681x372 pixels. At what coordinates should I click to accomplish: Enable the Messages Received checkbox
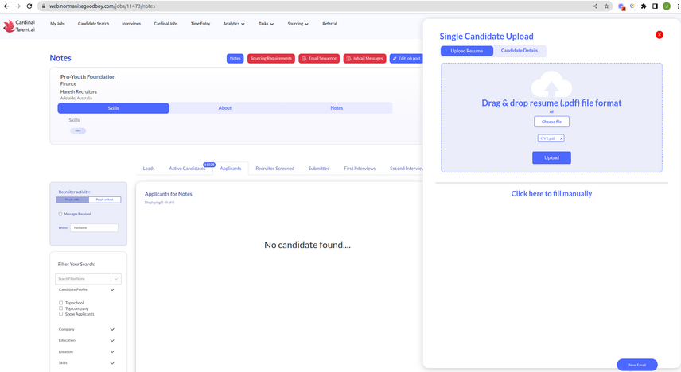click(x=60, y=214)
